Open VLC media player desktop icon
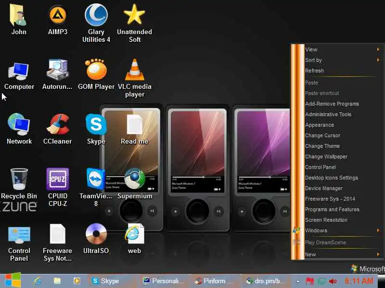Screen dimensions: 385x288 click(134, 70)
